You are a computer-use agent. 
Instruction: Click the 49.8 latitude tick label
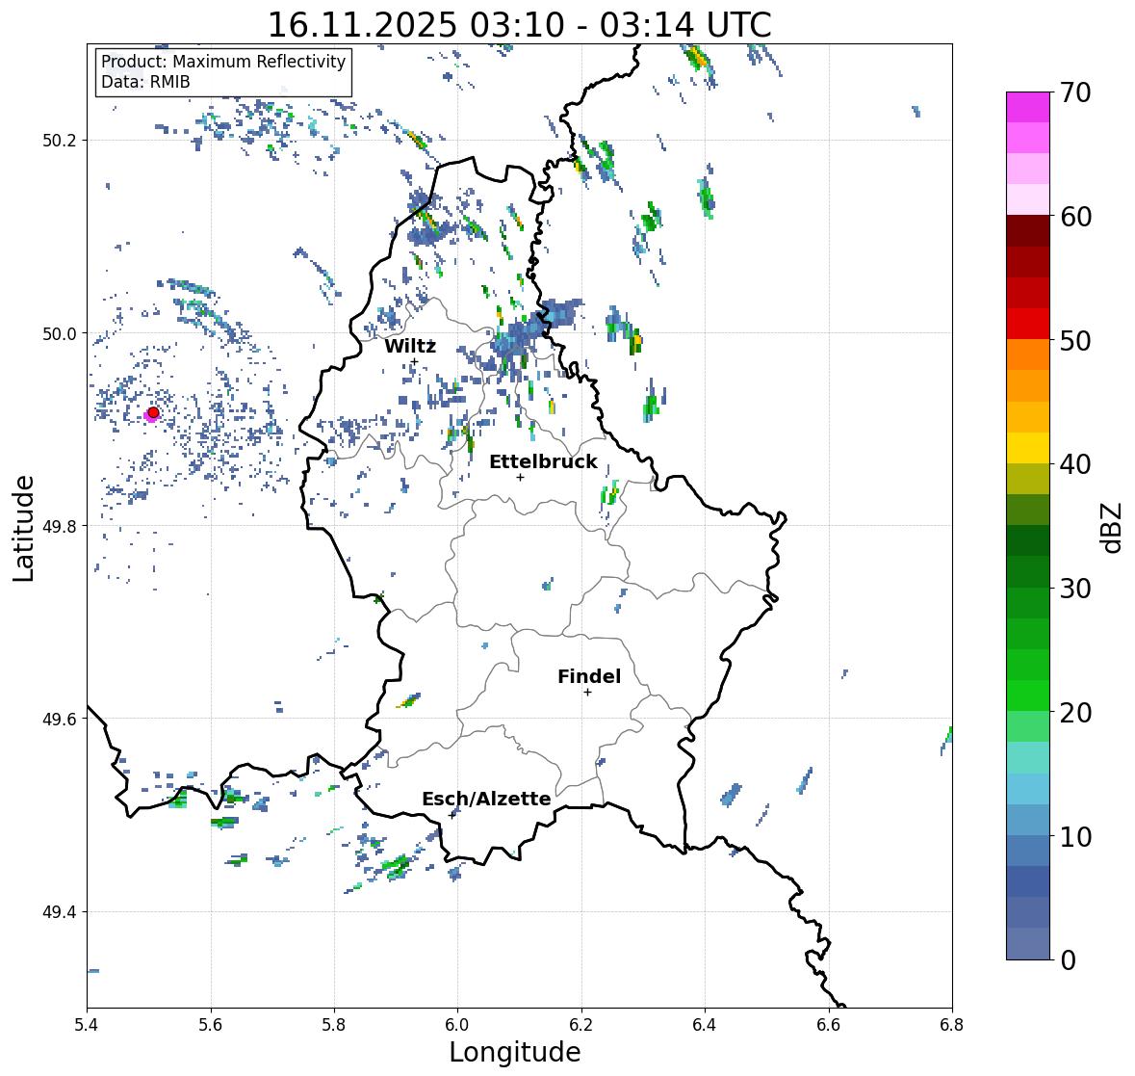point(60,526)
